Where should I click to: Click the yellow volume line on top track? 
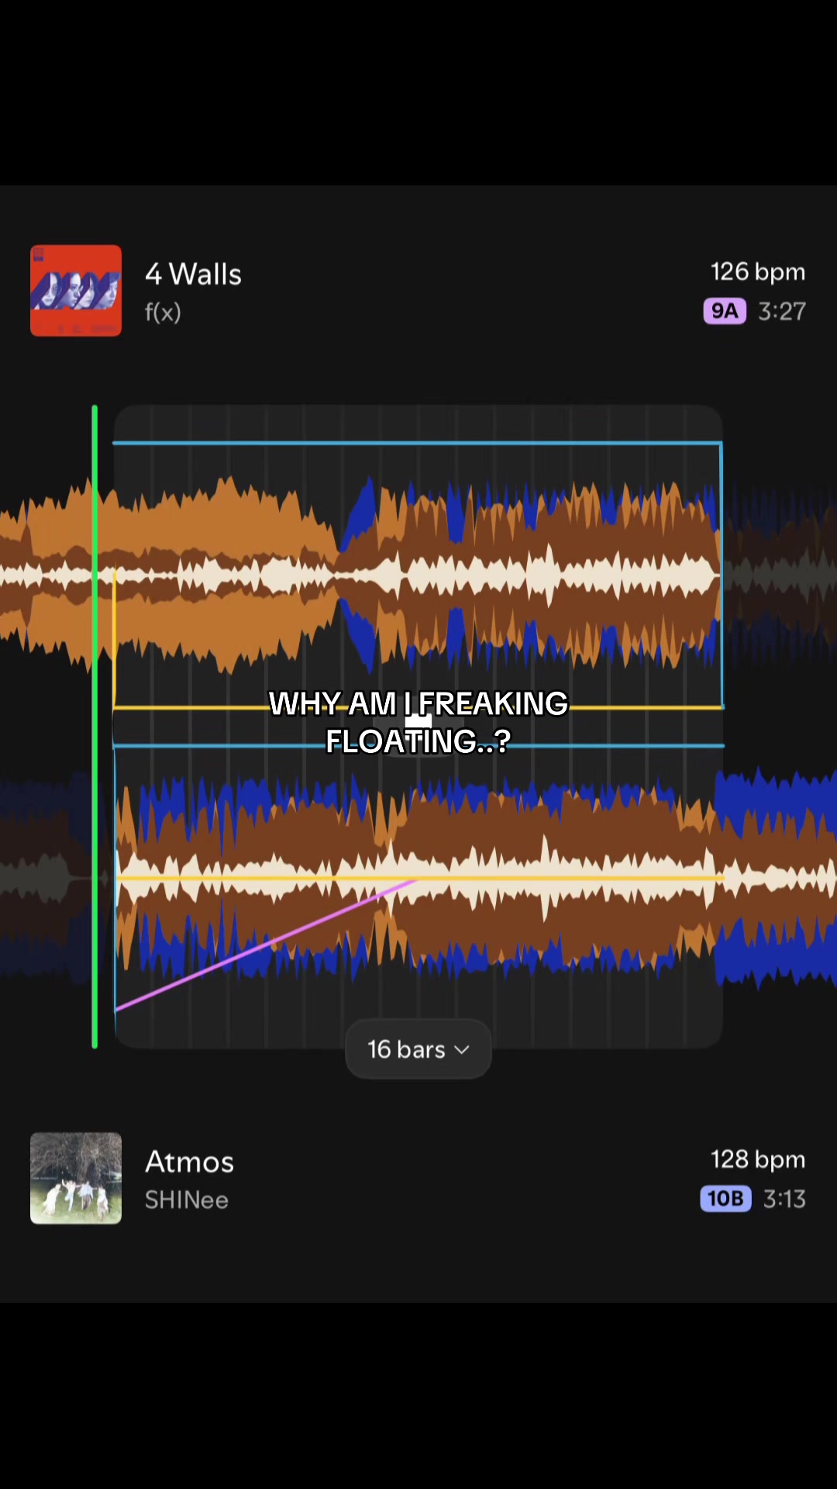click(418, 707)
